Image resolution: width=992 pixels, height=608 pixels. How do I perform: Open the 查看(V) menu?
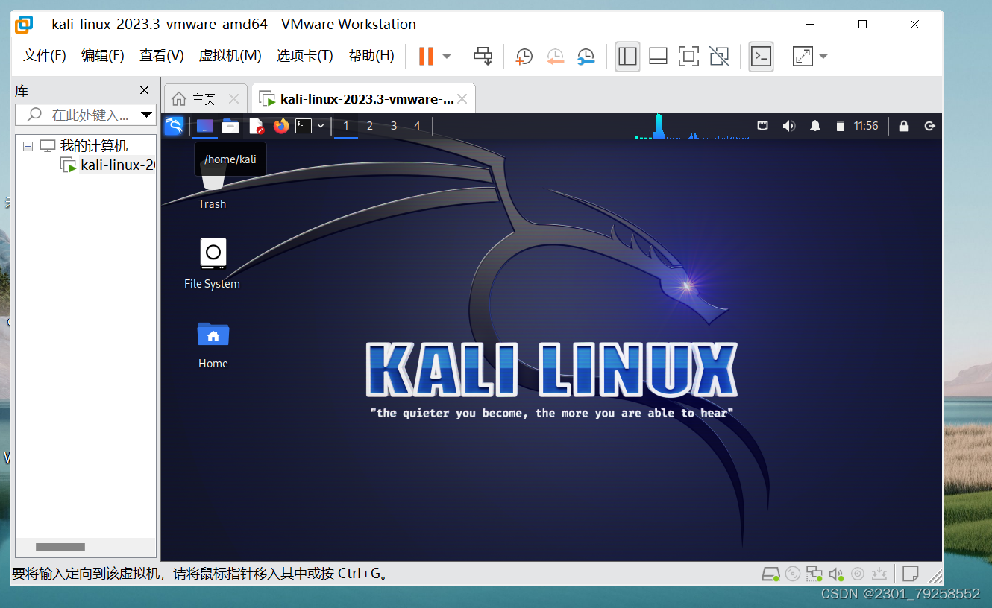[162, 56]
